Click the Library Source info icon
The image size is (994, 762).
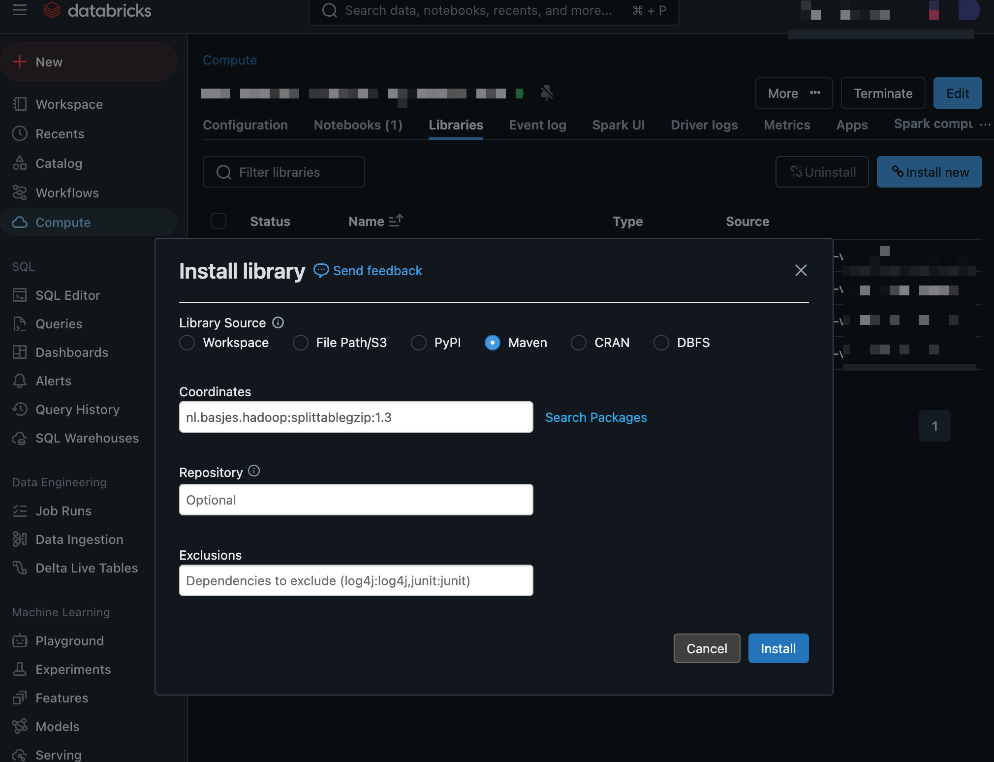pos(278,322)
